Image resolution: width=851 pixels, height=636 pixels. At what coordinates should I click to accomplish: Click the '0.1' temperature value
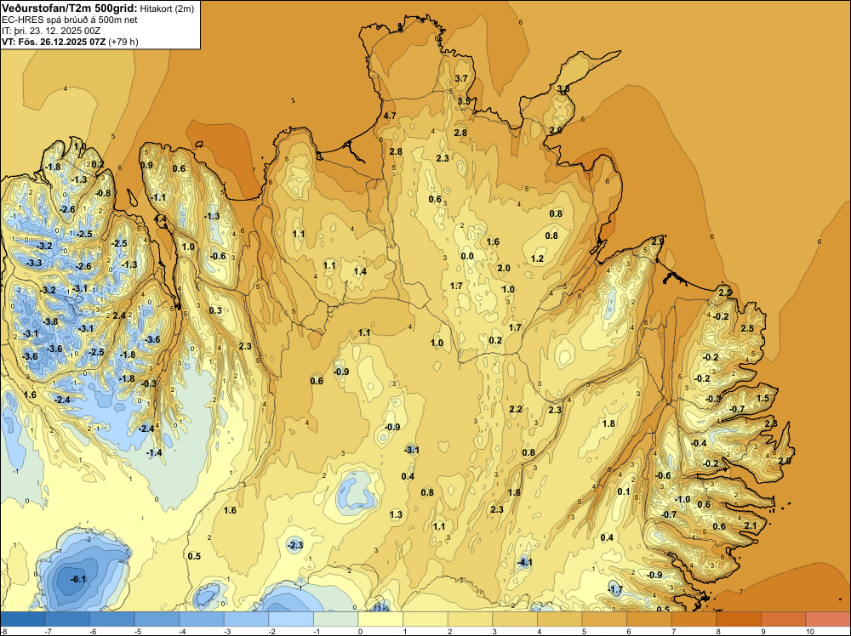pyautogui.click(x=624, y=491)
